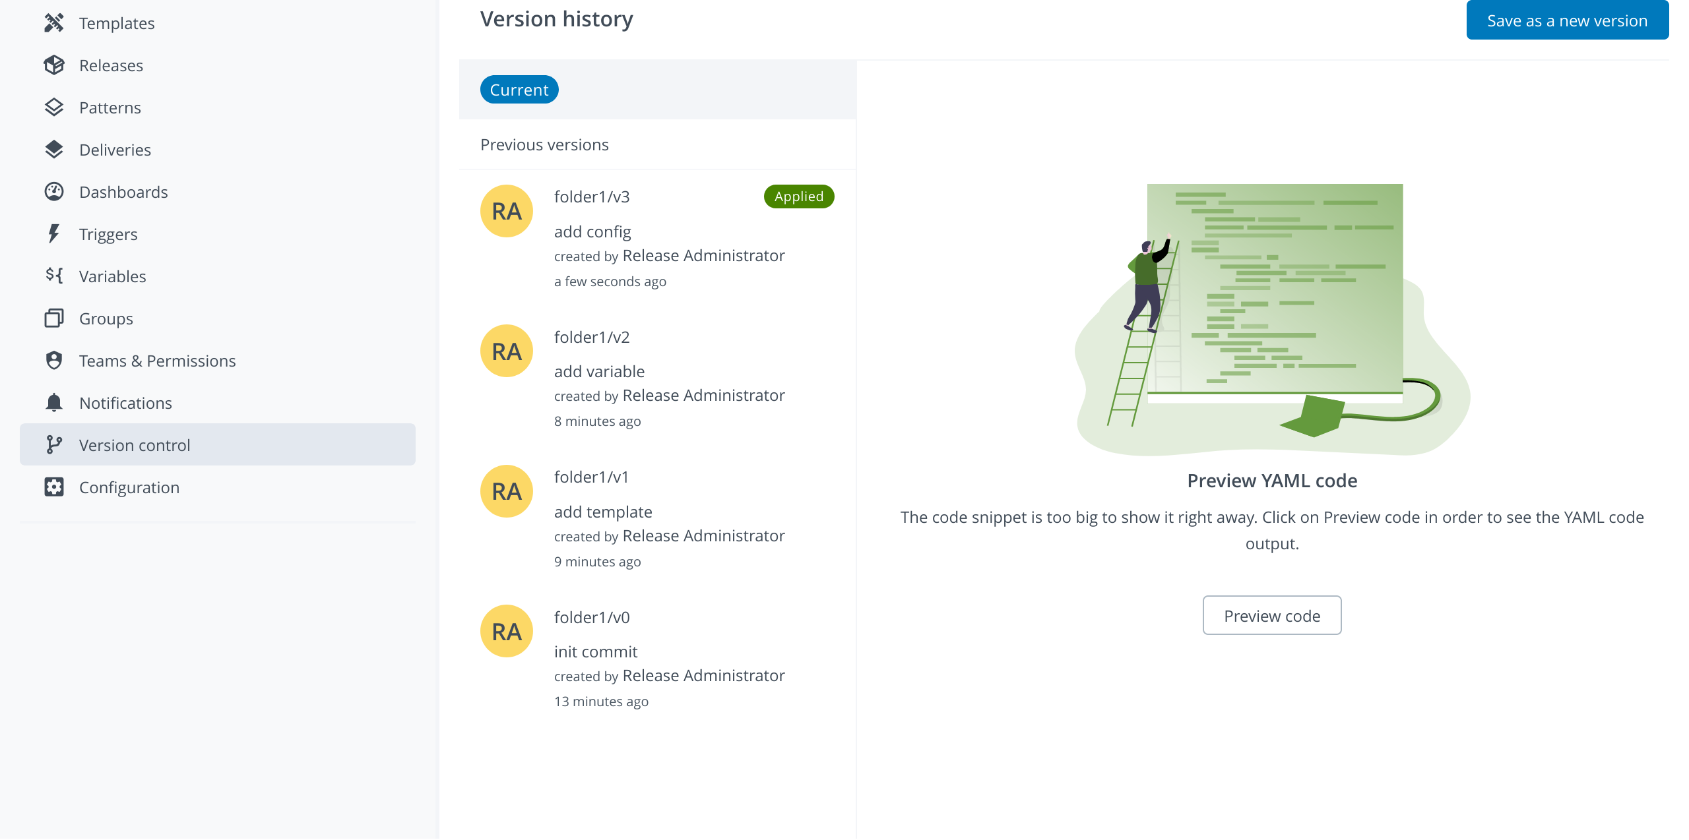
Task: Click the Notifications bell icon
Action: coord(53,403)
